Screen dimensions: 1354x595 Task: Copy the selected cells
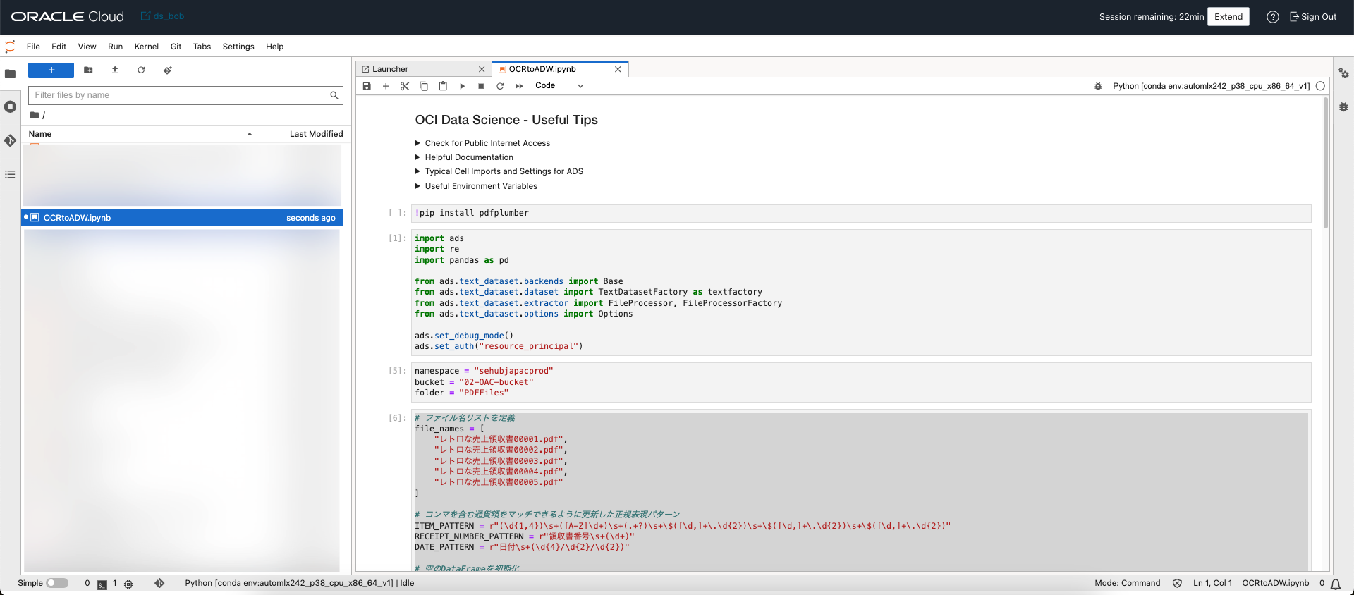(x=424, y=86)
